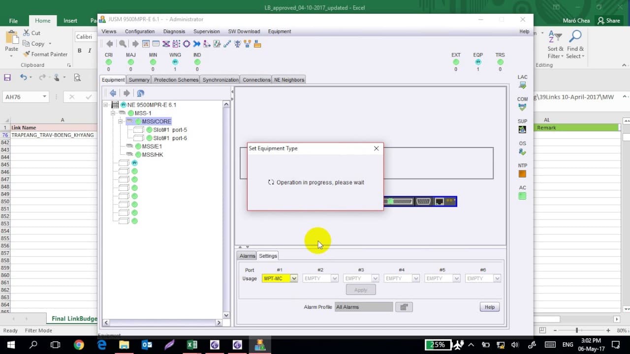630x354 pixels.
Task: Click the SUP status icon
Action: (x=522, y=129)
